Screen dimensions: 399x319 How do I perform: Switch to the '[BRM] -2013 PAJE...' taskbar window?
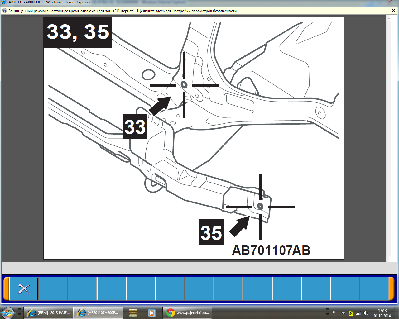pos(48,313)
